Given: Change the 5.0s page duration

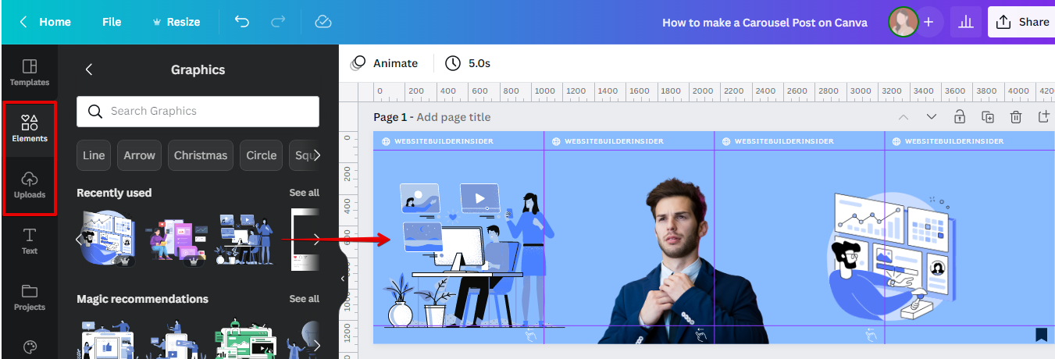Looking at the screenshot, I should [468, 63].
